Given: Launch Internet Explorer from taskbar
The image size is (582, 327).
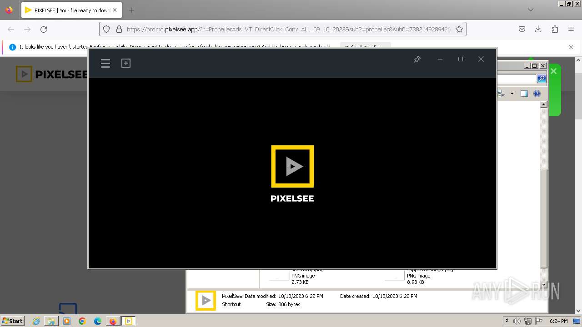Looking at the screenshot, I should click(x=36, y=321).
